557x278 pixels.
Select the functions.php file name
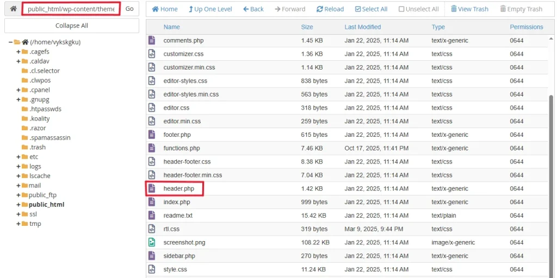[x=182, y=148]
